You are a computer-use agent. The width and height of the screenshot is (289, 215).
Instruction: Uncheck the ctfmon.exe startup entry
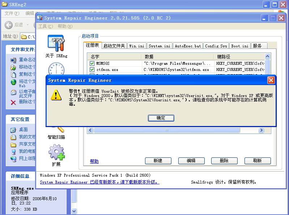[92, 70]
